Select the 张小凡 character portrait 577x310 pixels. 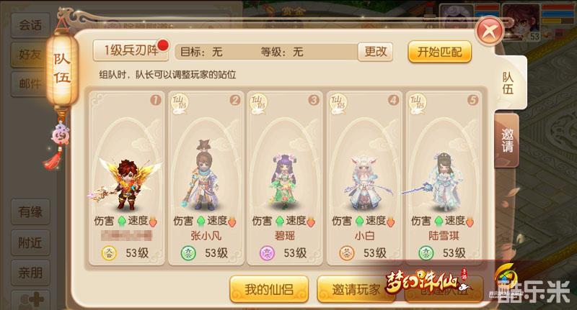click(203, 175)
